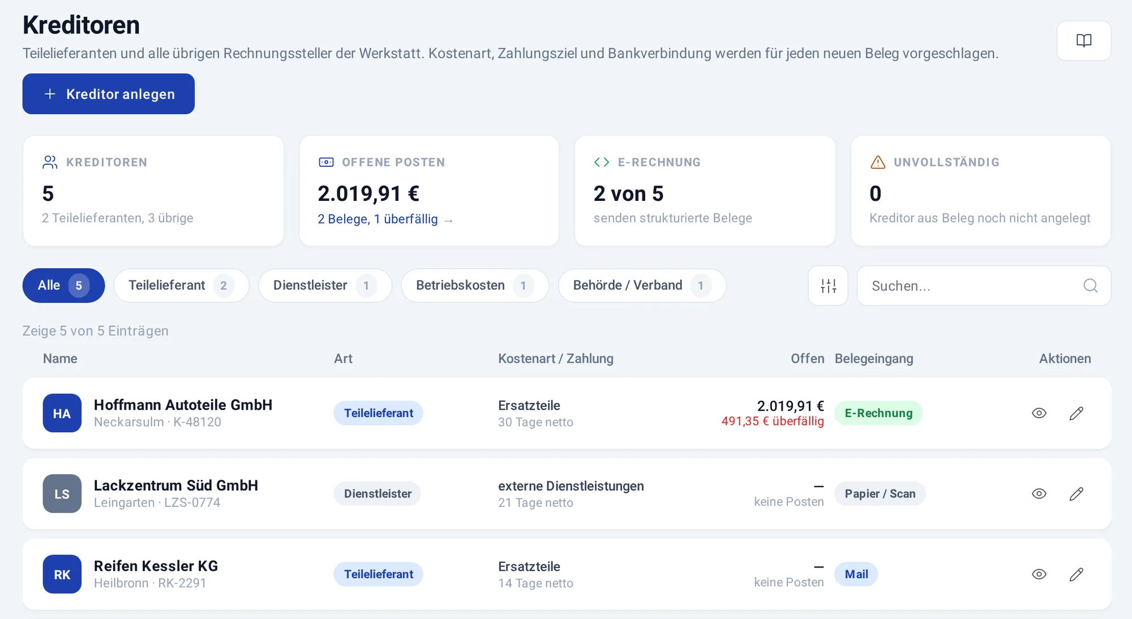Click the Offen column header
The height and width of the screenshot is (619, 1132).
807,359
